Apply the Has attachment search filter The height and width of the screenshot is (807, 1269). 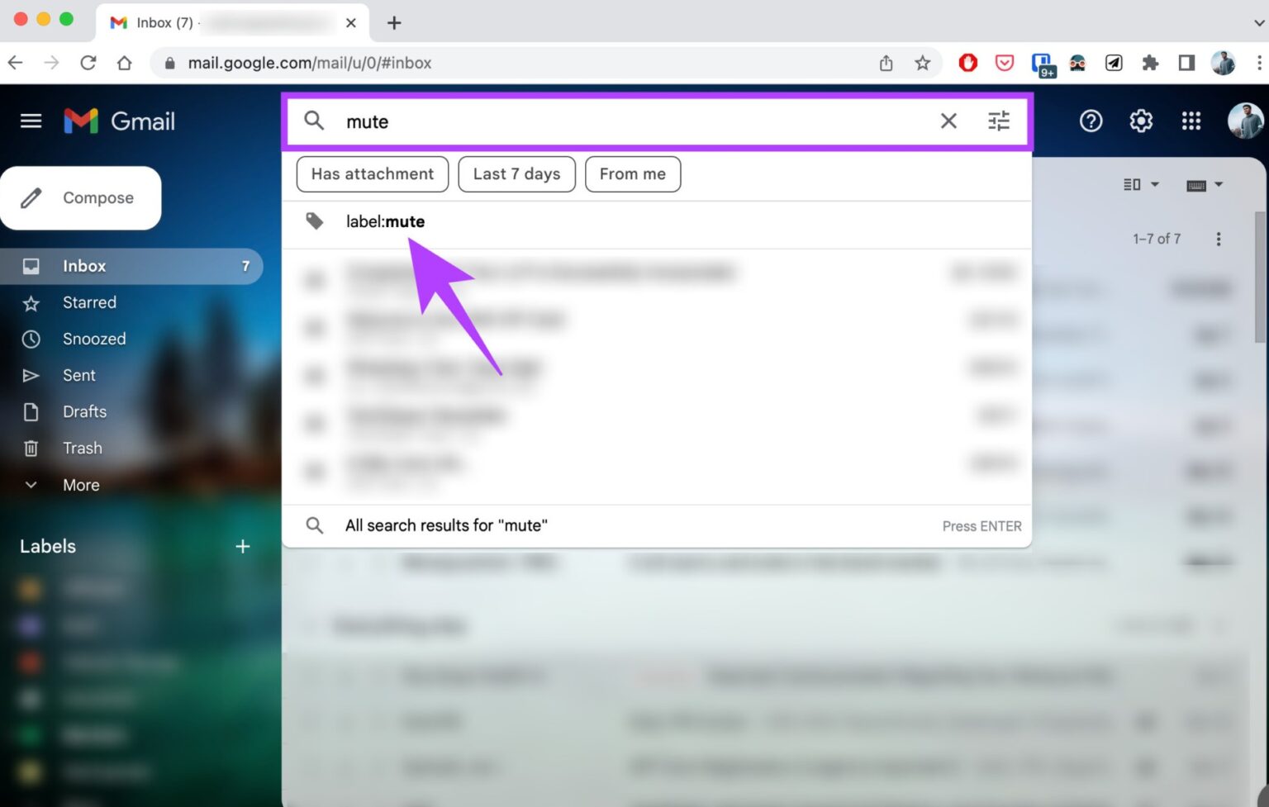[372, 173]
